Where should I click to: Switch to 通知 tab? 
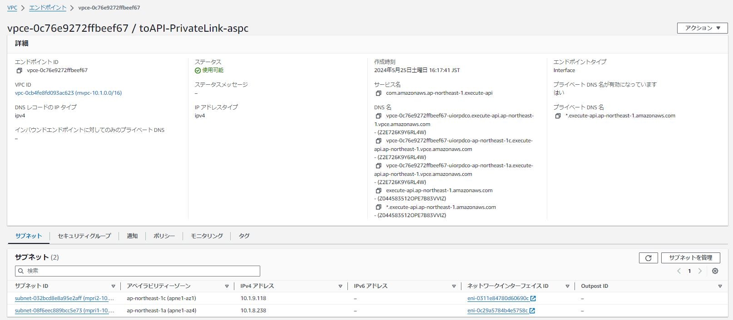[x=132, y=236]
